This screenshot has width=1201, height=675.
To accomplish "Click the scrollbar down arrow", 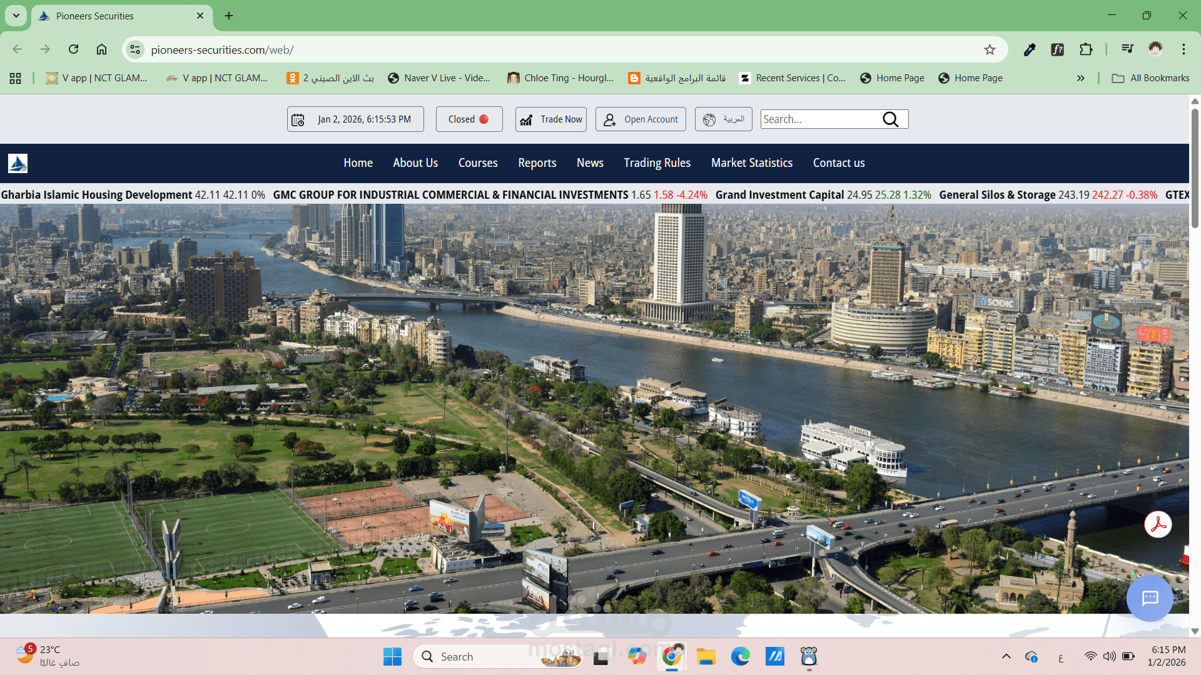I will tap(1195, 631).
